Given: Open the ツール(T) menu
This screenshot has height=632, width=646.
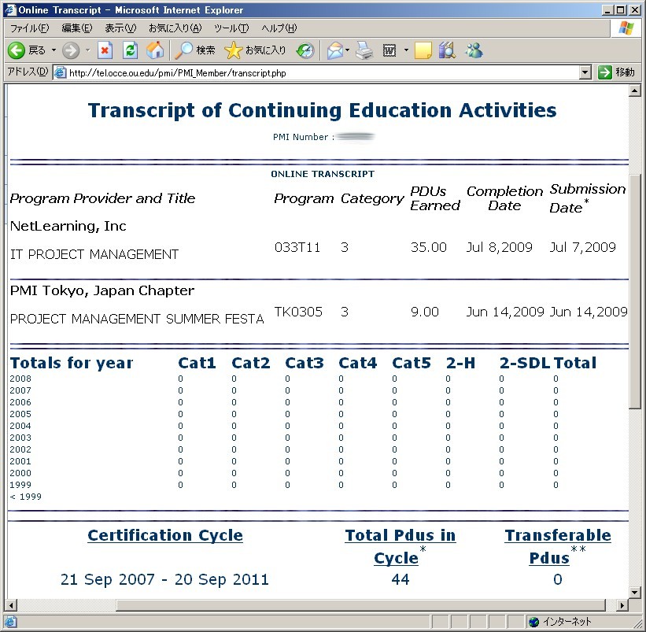Looking at the screenshot, I should pyautogui.click(x=231, y=28).
